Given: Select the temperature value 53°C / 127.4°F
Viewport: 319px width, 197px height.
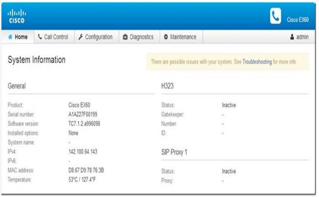Looking at the screenshot, I should click(82, 180).
